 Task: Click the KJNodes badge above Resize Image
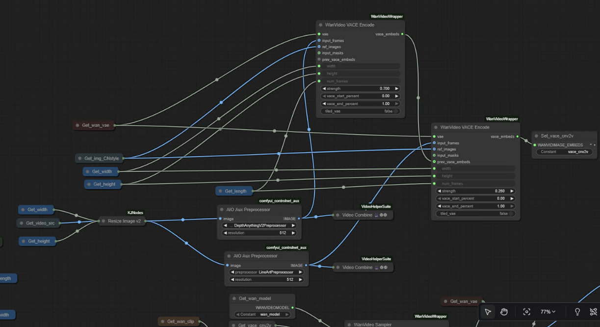pos(135,213)
